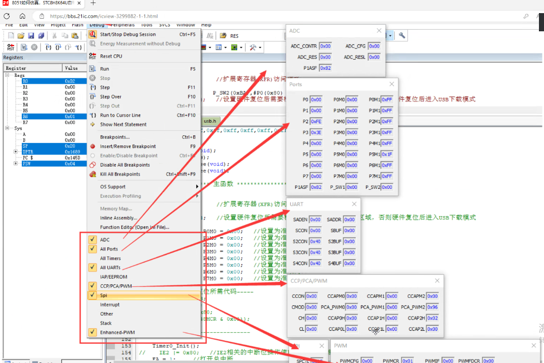Click the blue trace window toolbar icon
544x363 pixels.
(218, 47)
